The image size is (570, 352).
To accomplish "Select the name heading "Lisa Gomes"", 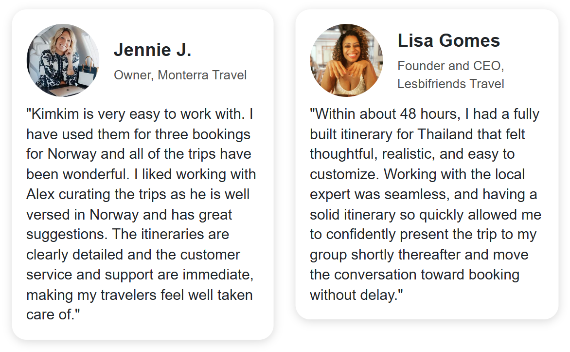I will [448, 40].
